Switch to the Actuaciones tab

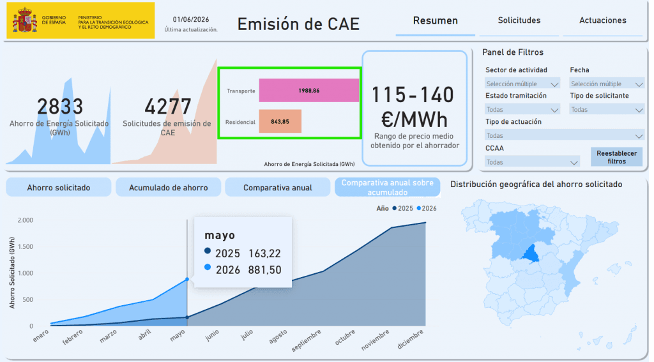(x=603, y=20)
